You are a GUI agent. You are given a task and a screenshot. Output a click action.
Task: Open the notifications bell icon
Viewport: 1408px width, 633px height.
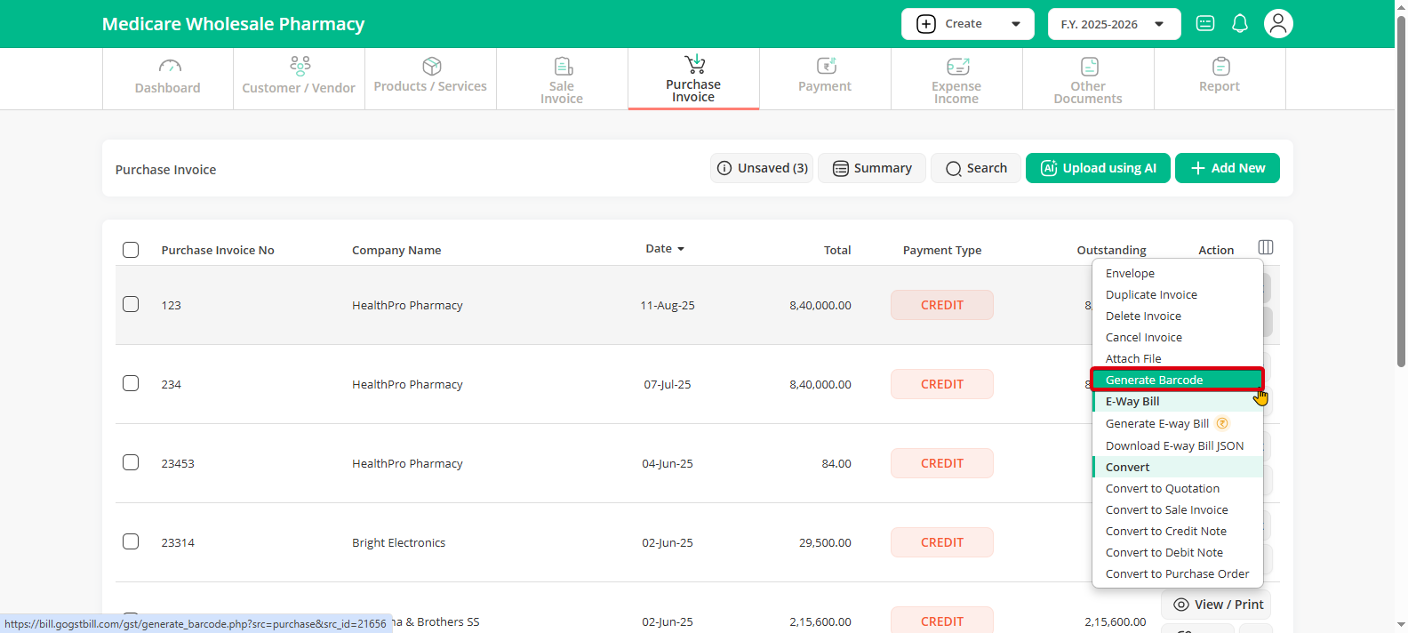point(1240,24)
